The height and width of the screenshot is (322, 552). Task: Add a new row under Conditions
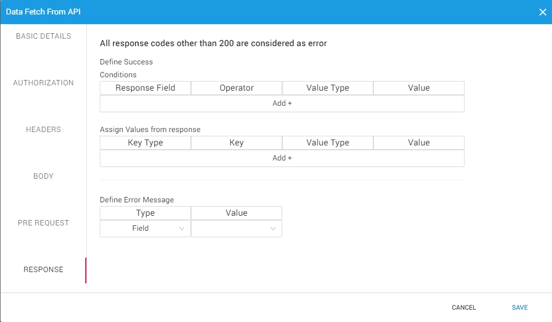pyautogui.click(x=282, y=103)
